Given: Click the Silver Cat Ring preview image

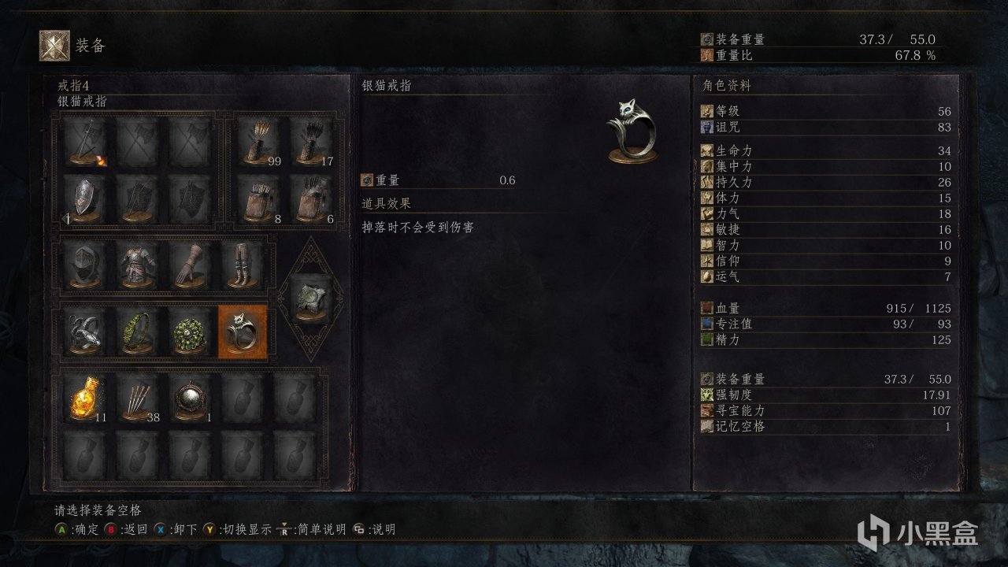Looking at the screenshot, I should click(x=634, y=131).
